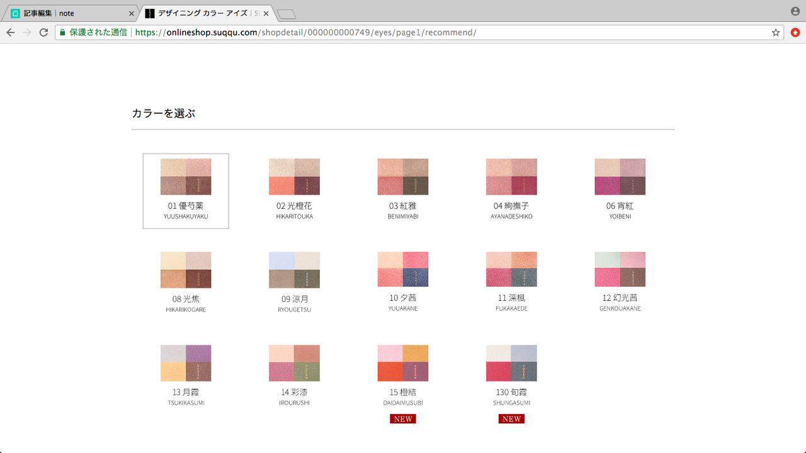Screen dimensions: 806x453
Task: Click the browser forward arrow
Action: 27,32
